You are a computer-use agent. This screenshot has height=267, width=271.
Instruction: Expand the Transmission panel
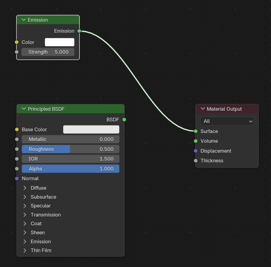click(25, 215)
